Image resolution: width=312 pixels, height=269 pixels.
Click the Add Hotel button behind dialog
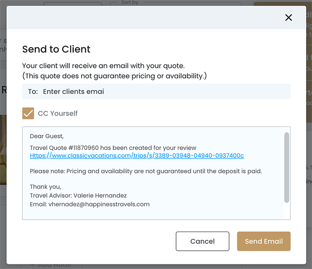tap(50, 265)
